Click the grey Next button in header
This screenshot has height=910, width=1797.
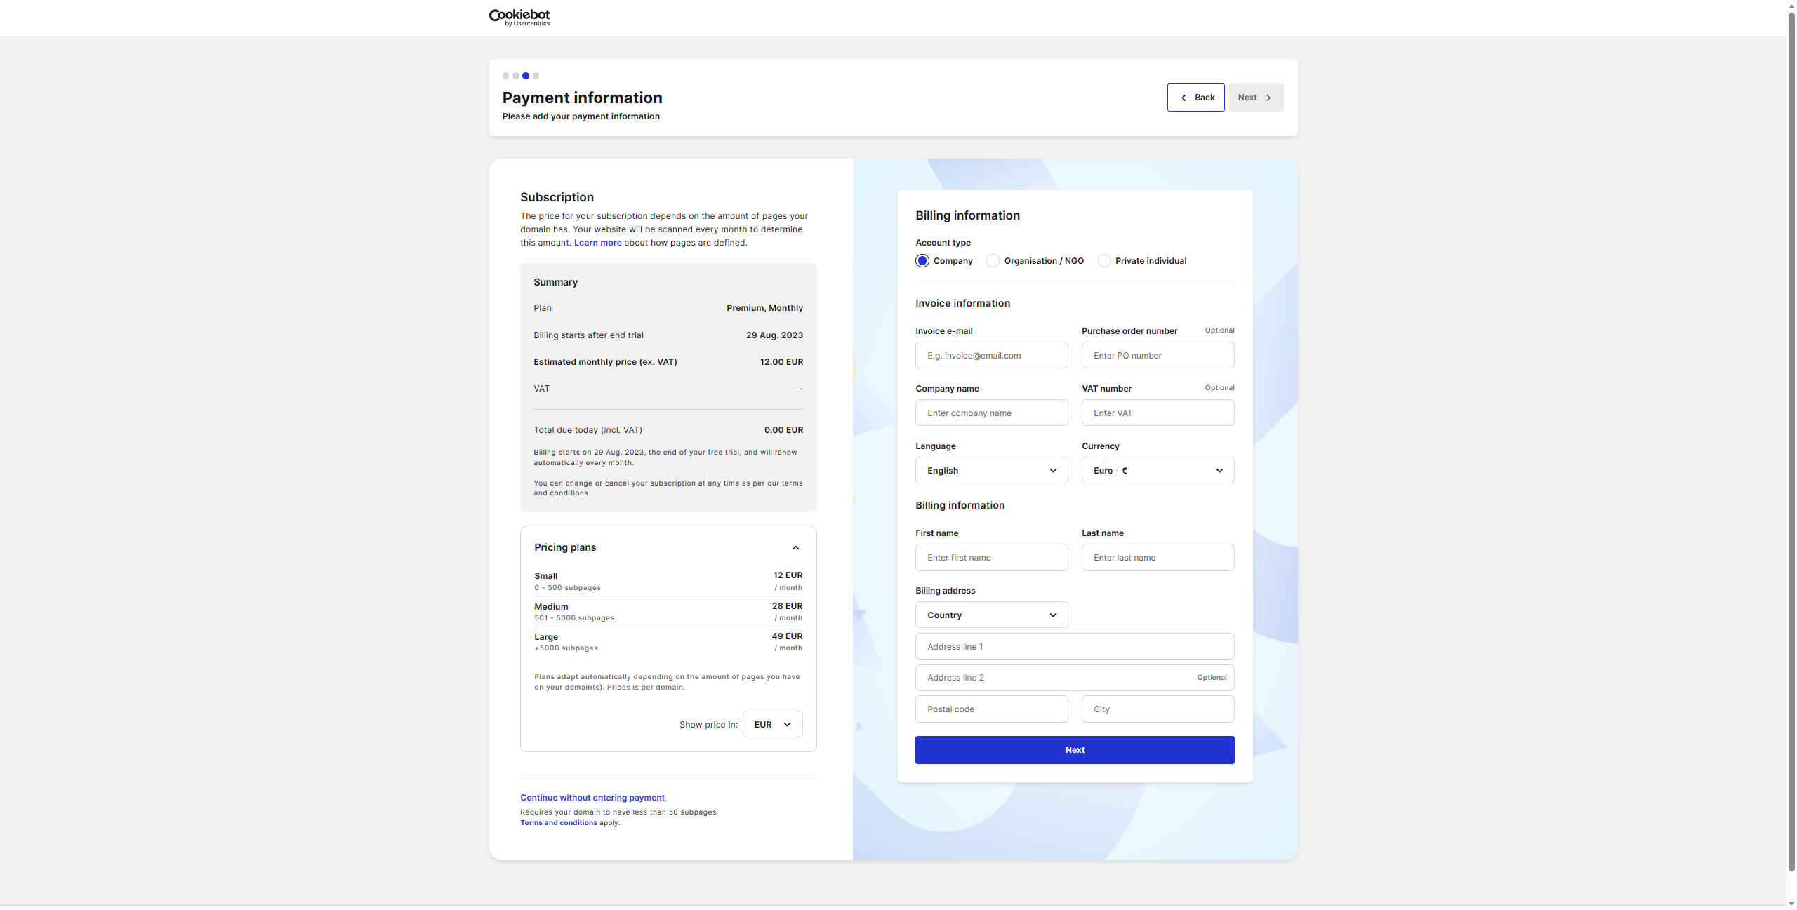pos(1255,98)
